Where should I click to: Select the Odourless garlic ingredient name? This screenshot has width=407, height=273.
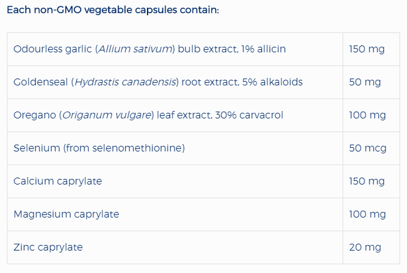pos(53,49)
